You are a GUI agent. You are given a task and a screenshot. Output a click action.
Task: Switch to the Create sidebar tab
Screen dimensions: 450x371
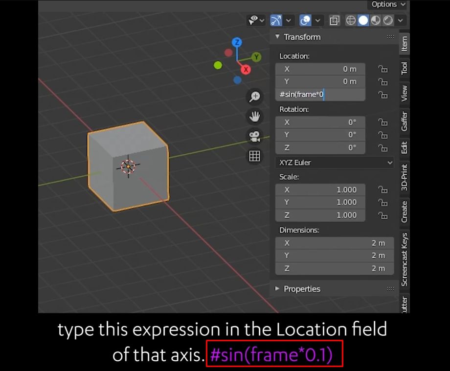point(405,212)
